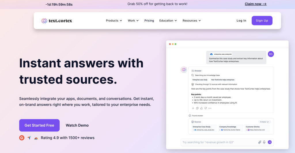
Task: Click the enterprise_case_study.doc attachment chip
Action: click(221, 54)
